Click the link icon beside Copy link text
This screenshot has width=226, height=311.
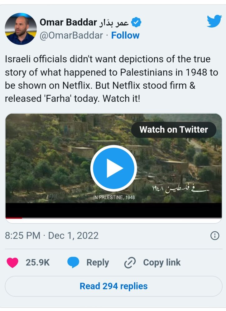coord(129,262)
